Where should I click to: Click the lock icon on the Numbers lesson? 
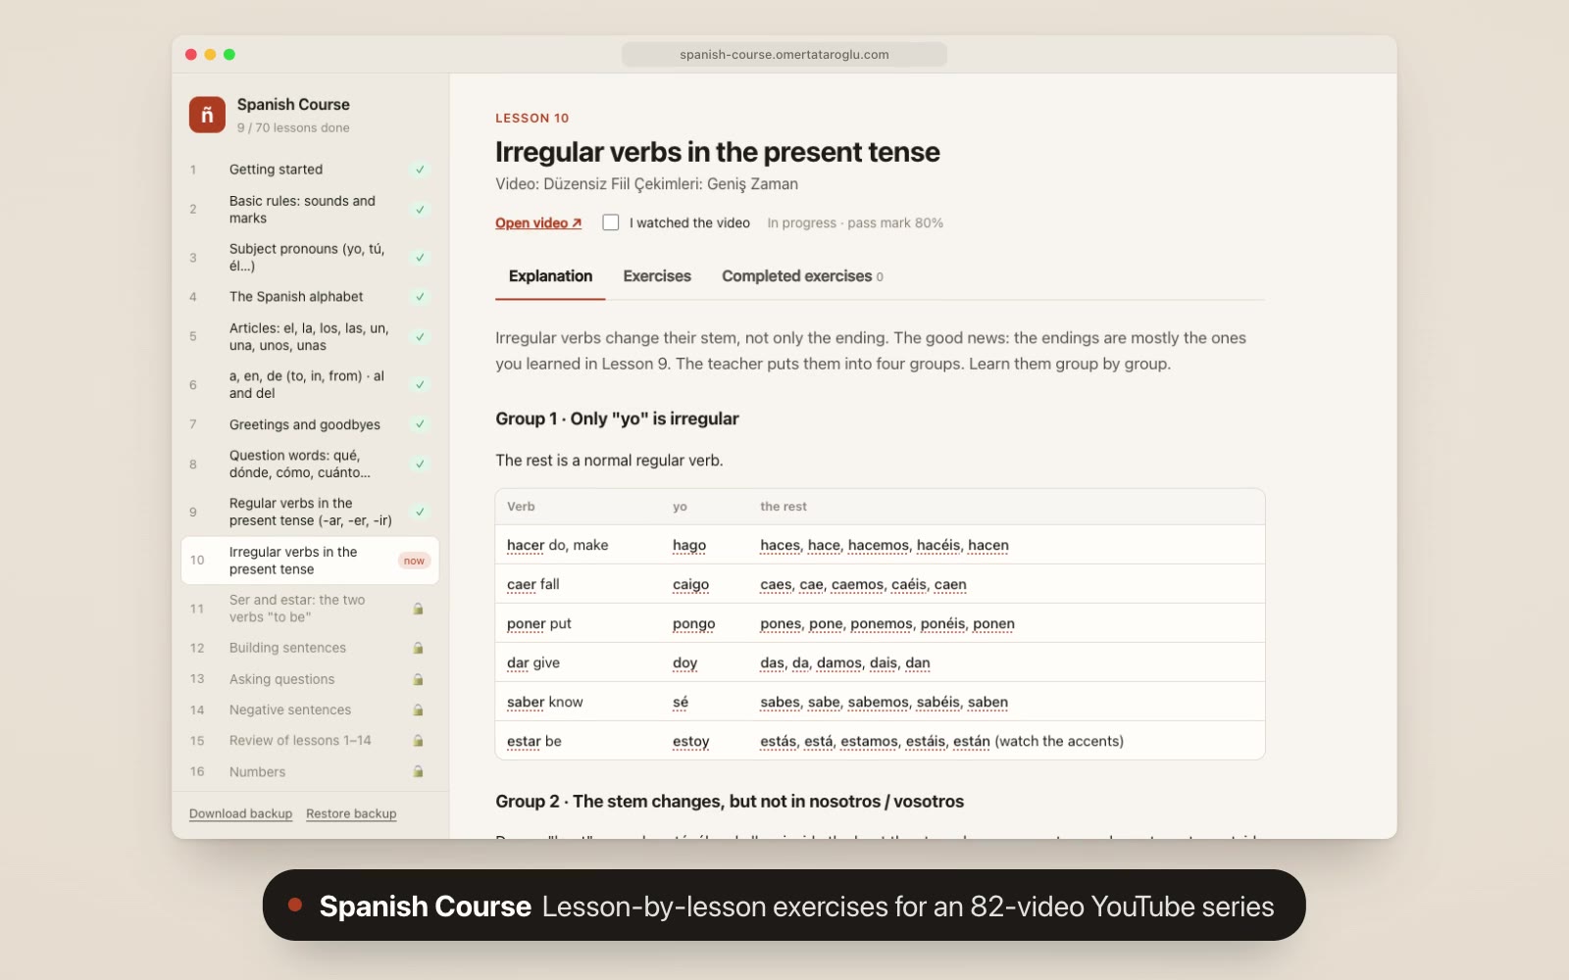coord(418,772)
